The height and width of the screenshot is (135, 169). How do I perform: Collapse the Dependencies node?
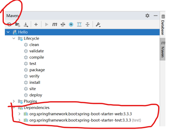pos(14,108)
